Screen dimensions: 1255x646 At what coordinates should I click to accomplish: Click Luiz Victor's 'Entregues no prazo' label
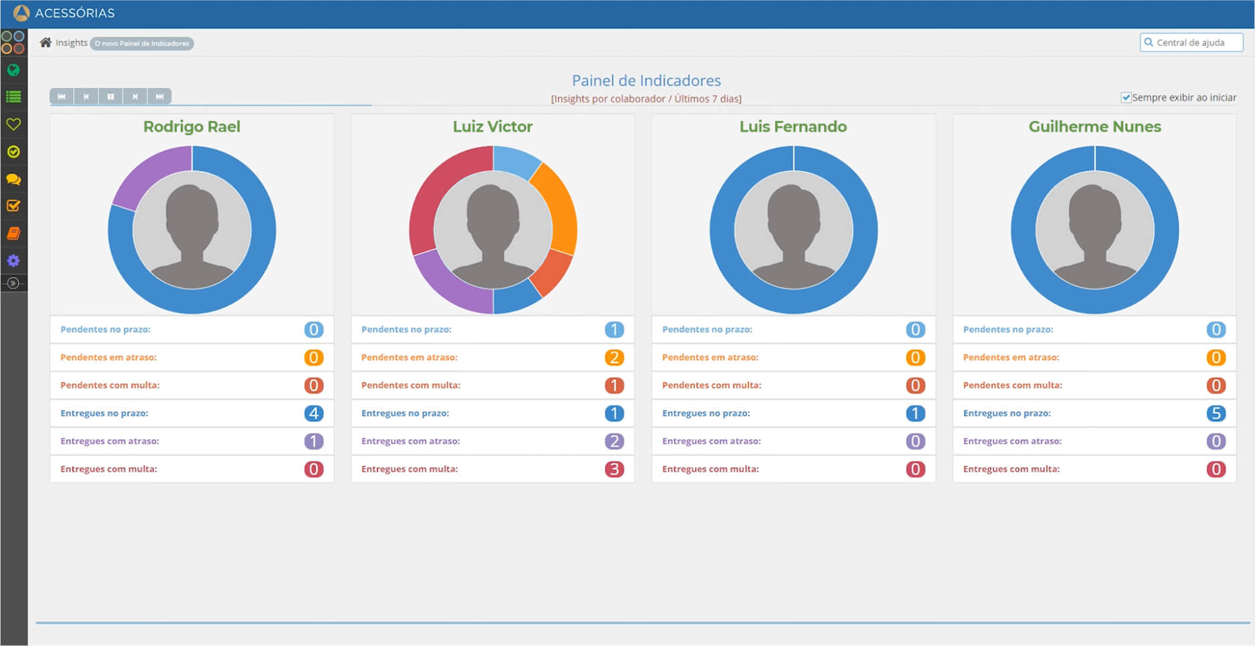point(406,413)
